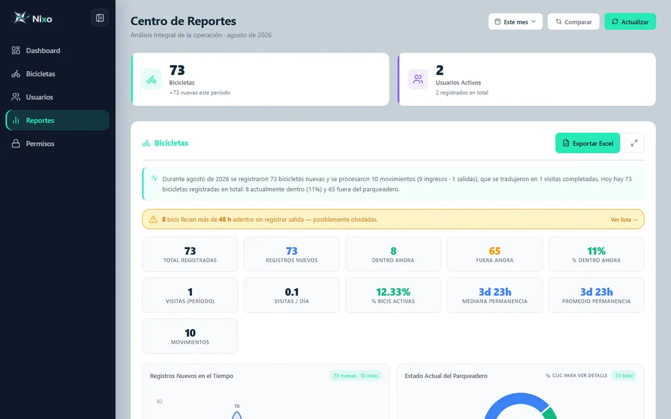The width and height of the screenshot is (671, 419).
Task: Click the 80 axis label on the chart
Action: click(x=159, y=401)
